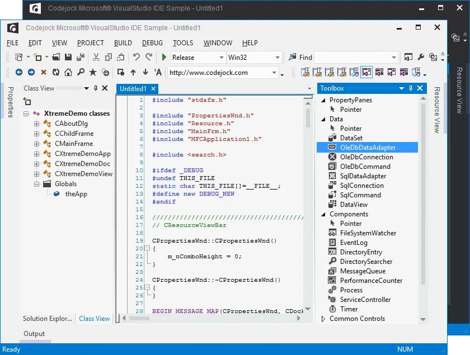Select the Visual Studio 6 theme icon

[305, 72]
